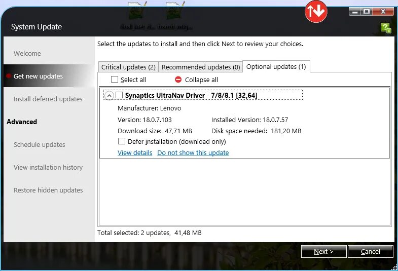The height and width of the screenshot is (271, 398).
Task: Click the Synaptics UltraNav Driver title text
Action: (x=191, y=95)
